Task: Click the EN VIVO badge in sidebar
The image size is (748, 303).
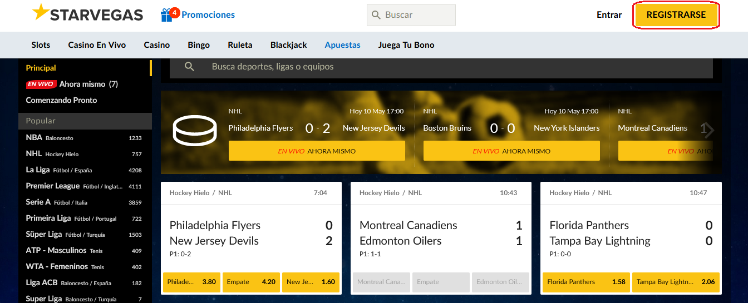Action: click(41, 85)
